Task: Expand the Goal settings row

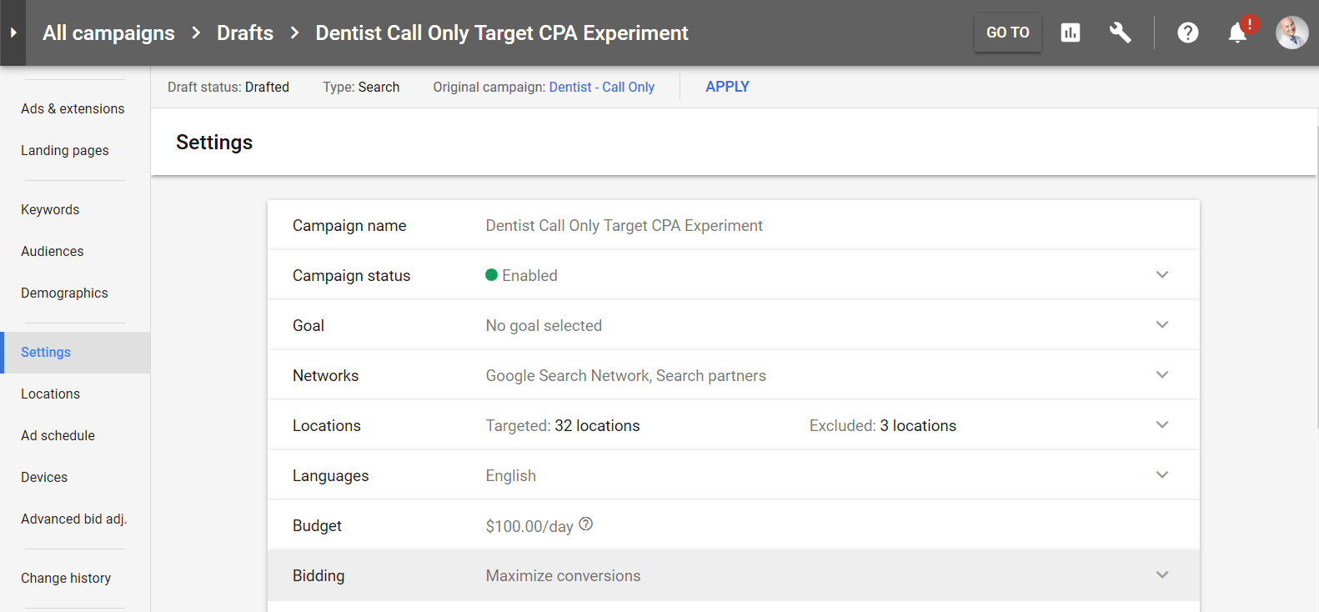Action: (x=1162, y=325)
